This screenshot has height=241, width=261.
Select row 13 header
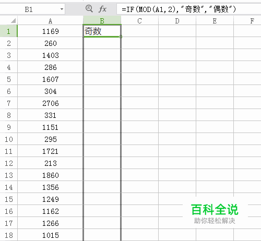(8, 175)
